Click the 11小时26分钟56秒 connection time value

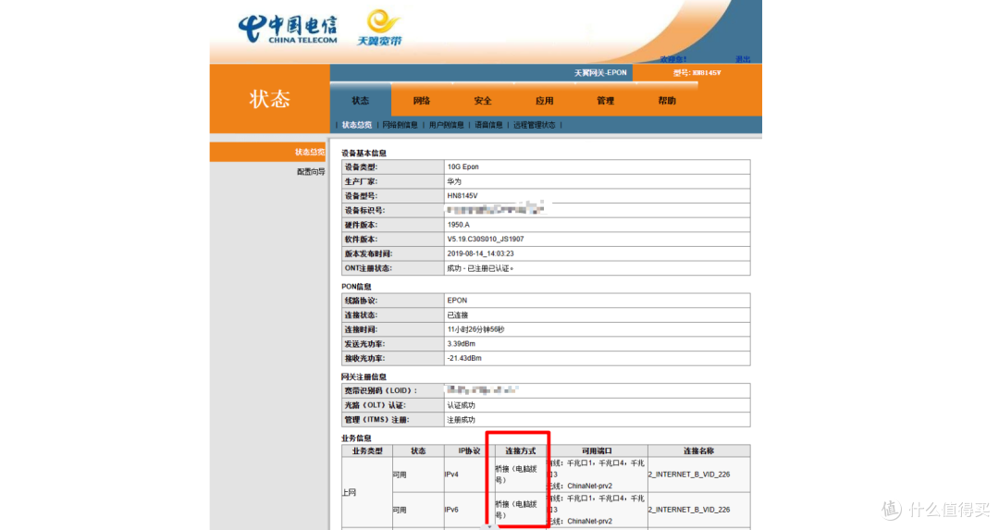point(476,329)
